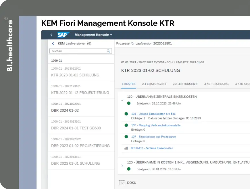The image size is (250, 189).
Task: Click the 'KEM Laufversionen (6)' title
Action: click(74, 43)
